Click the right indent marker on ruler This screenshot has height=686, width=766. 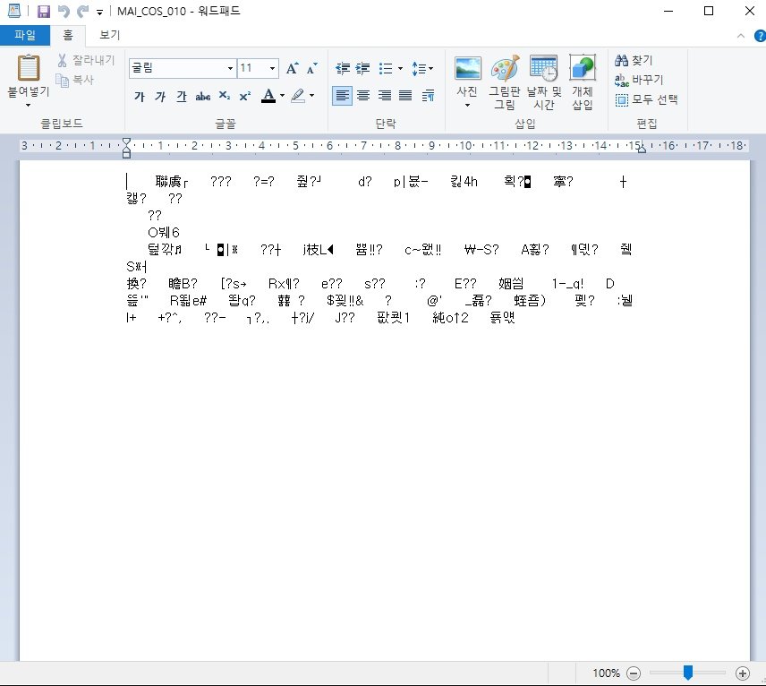coord(642,150)
